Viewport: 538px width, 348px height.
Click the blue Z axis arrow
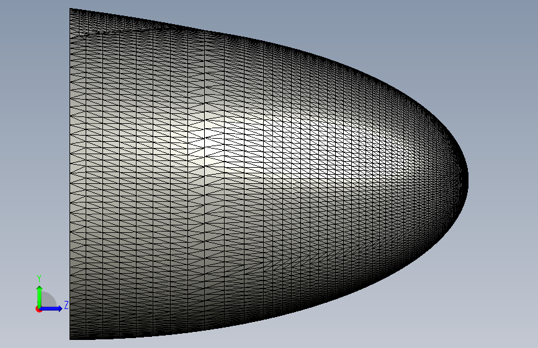click(52, 308)
